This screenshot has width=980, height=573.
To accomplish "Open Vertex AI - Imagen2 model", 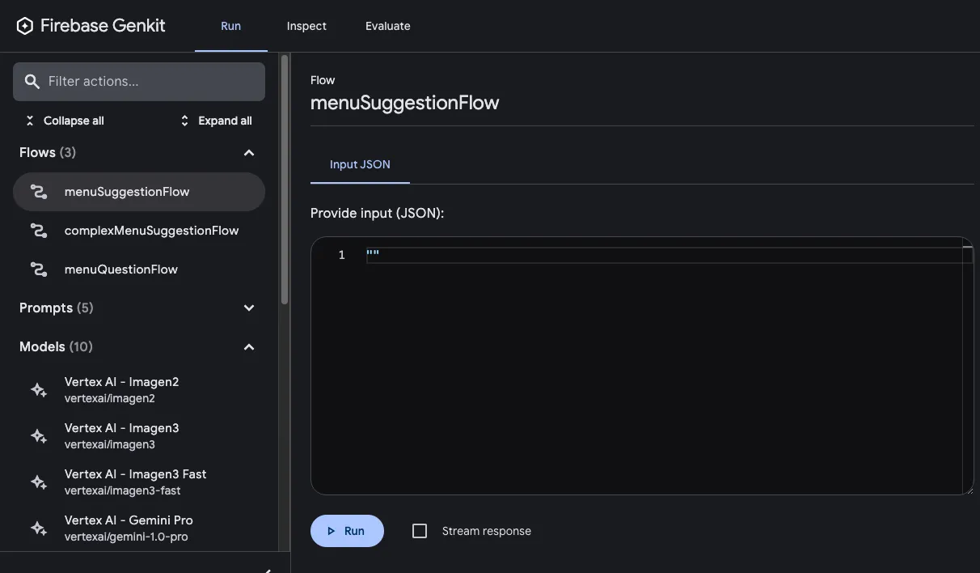I will point(139,390).
